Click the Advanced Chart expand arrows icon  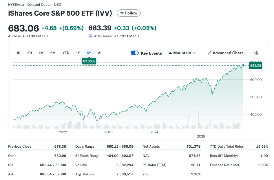[x=209, y=53]
